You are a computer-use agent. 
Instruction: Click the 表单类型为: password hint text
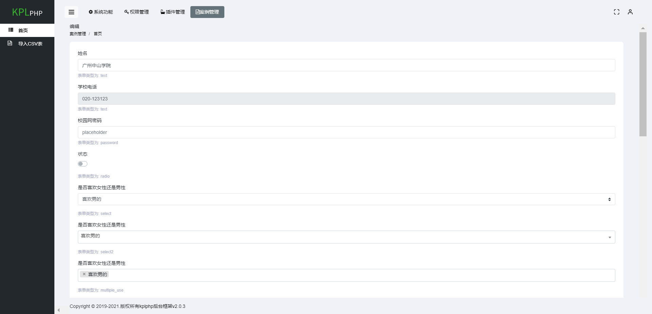tap(98, 143)
